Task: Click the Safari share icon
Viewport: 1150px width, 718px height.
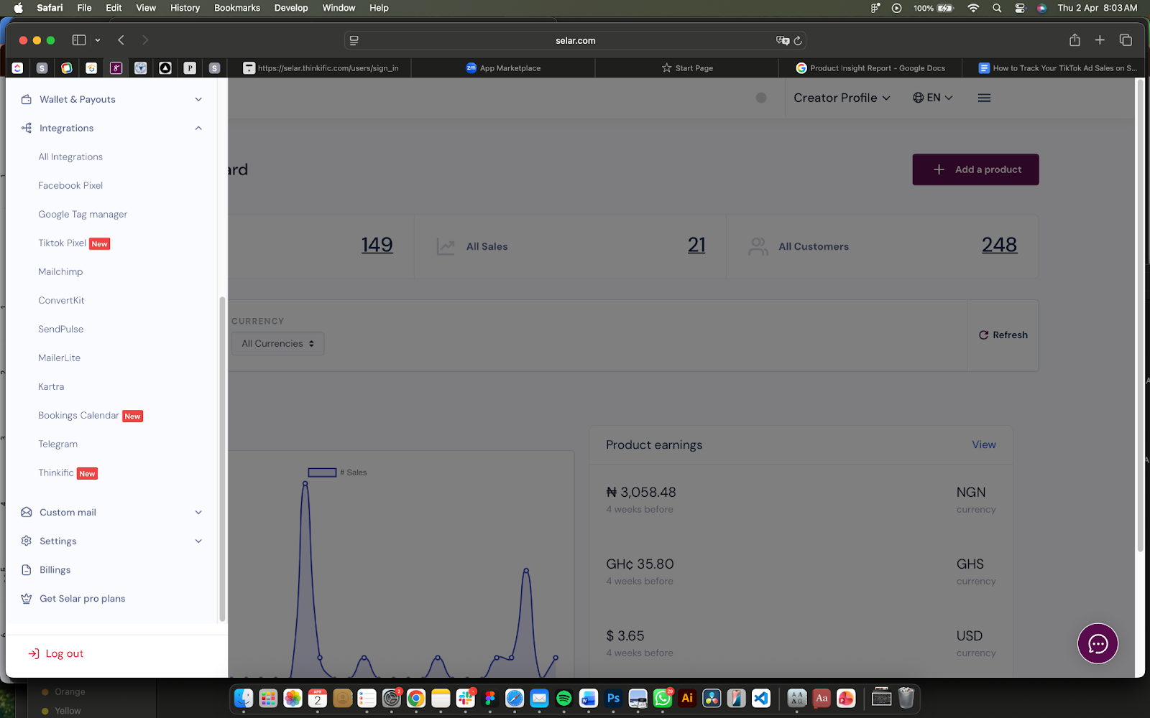Action: click(x=1075, y=40)
